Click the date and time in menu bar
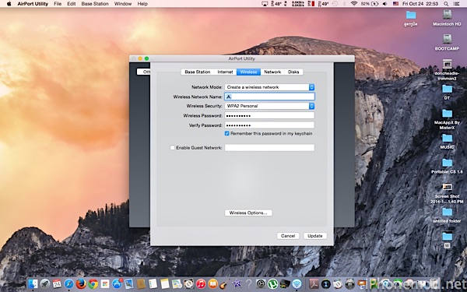467x292 pixels. (x=420, y=4)
